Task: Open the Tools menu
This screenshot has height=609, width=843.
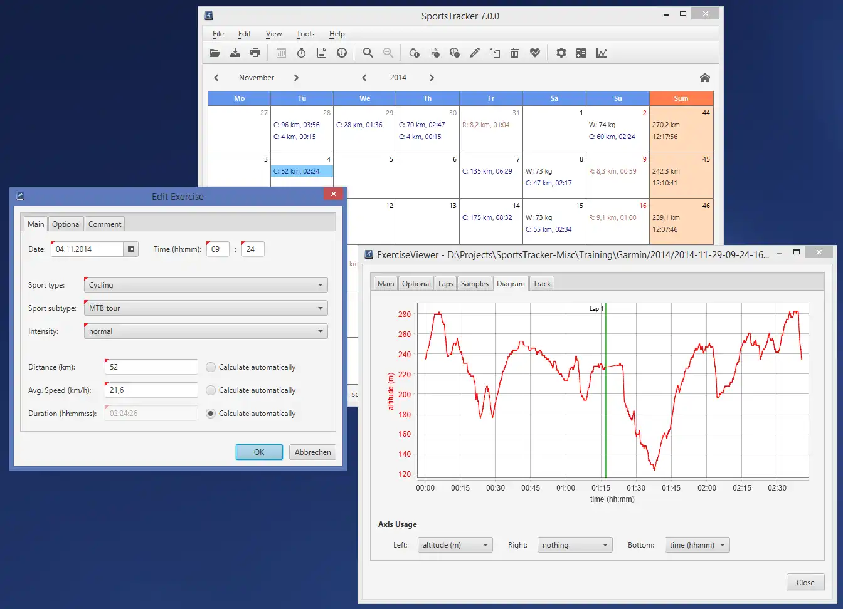Action: [x=305, y=34]
